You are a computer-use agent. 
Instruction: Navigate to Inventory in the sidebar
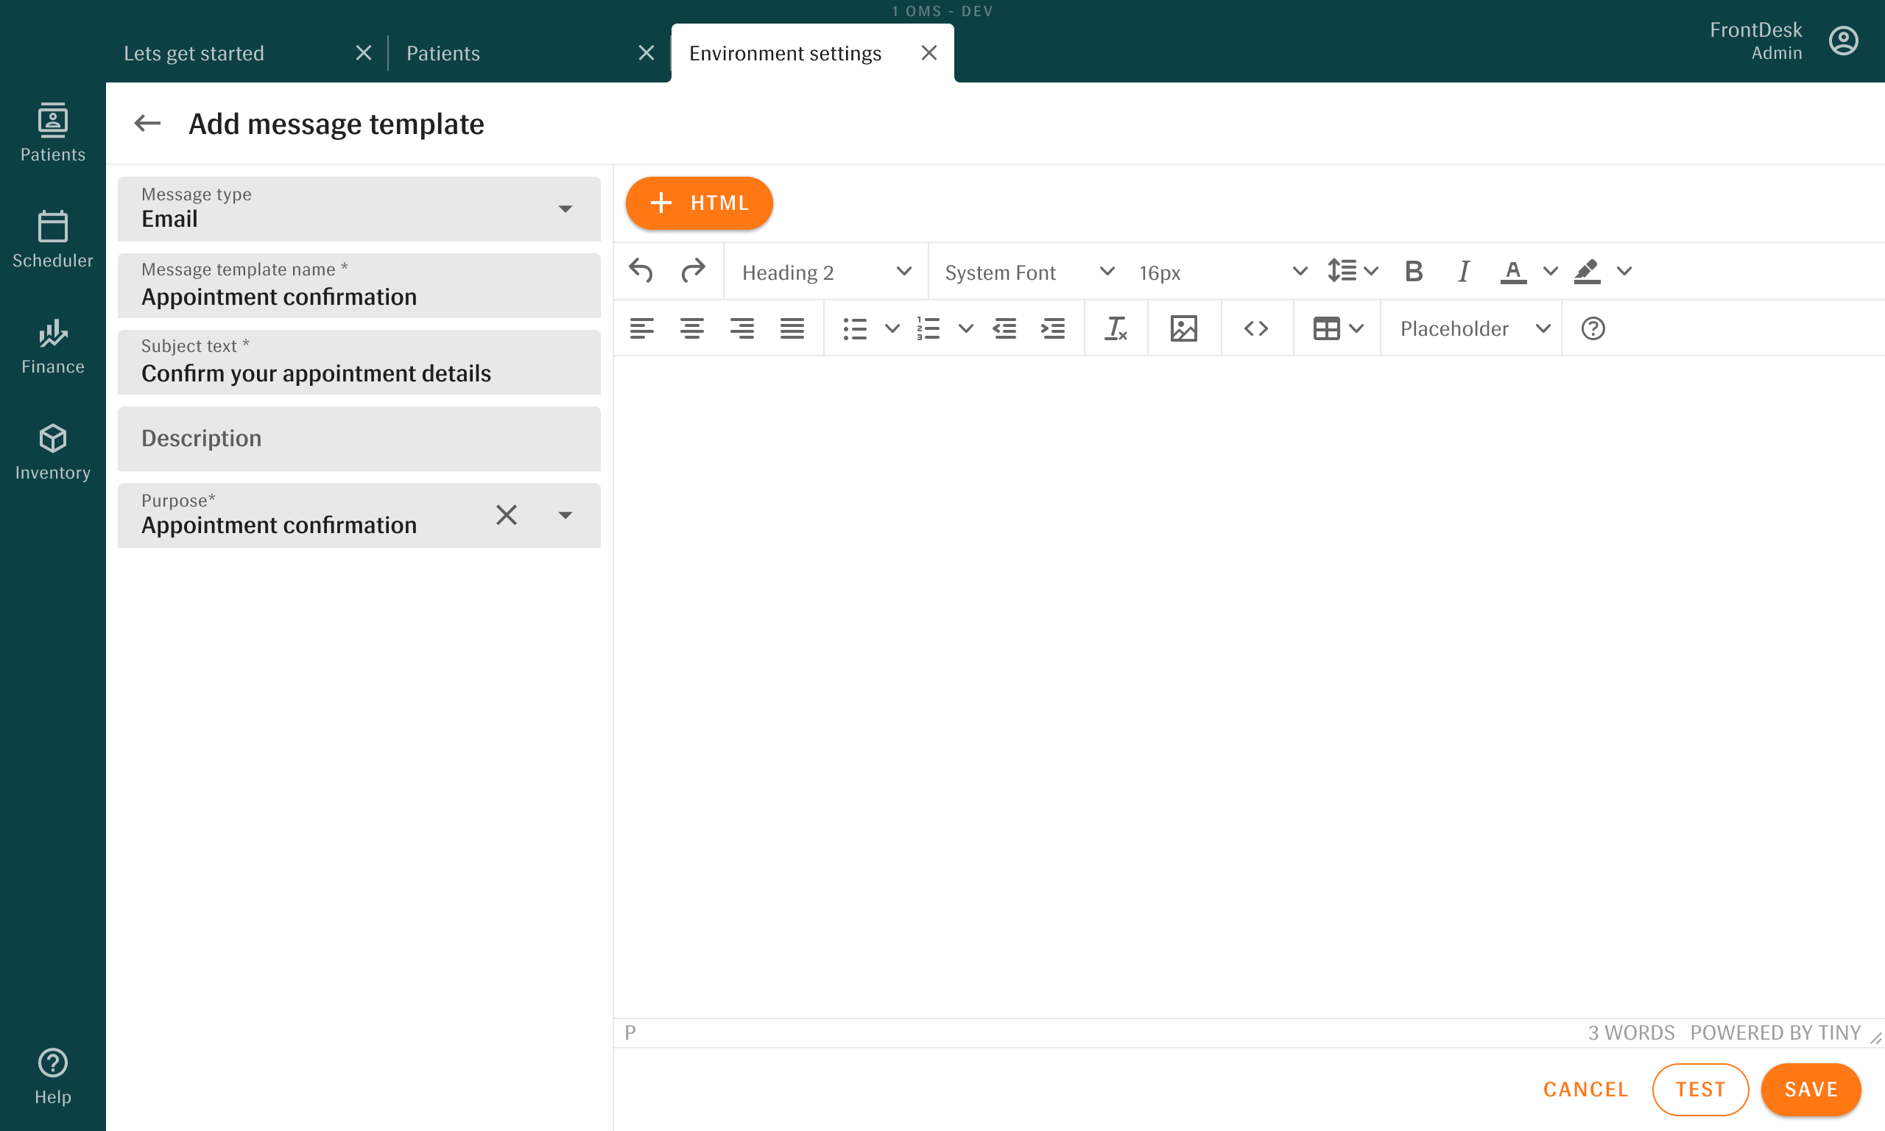(x=52, y=450)
